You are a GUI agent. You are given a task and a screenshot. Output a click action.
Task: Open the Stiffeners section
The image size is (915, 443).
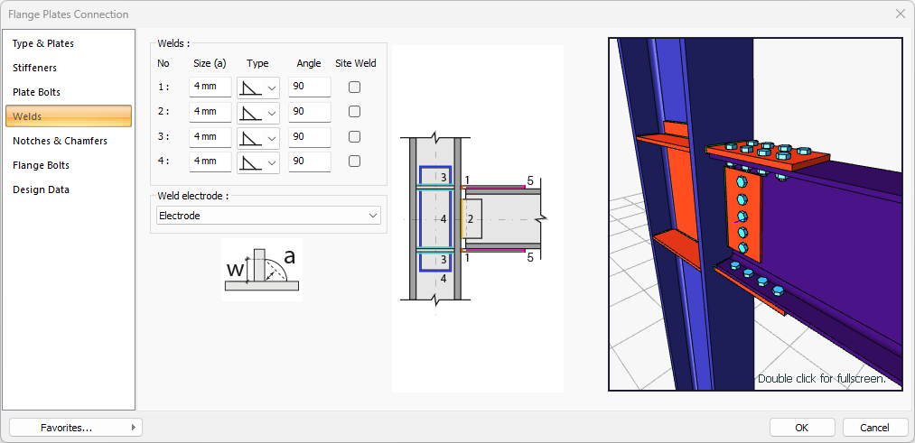click(35, 68)
